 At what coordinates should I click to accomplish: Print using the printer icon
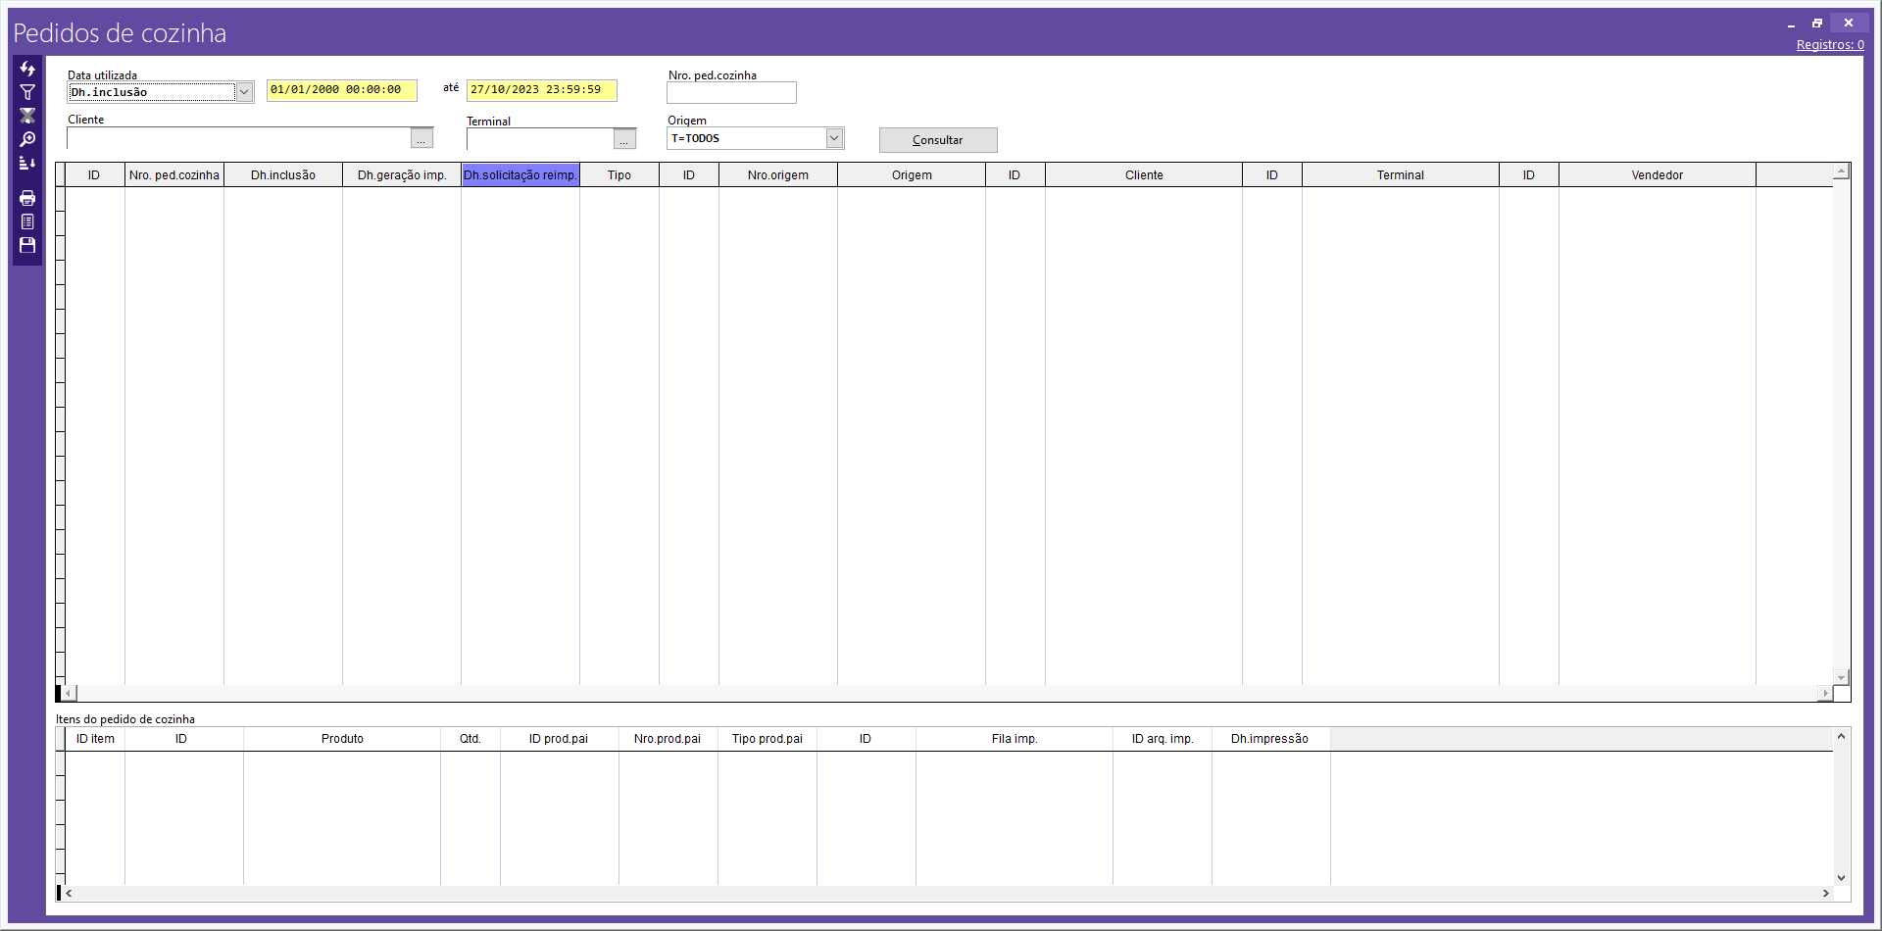pos(27,198)
